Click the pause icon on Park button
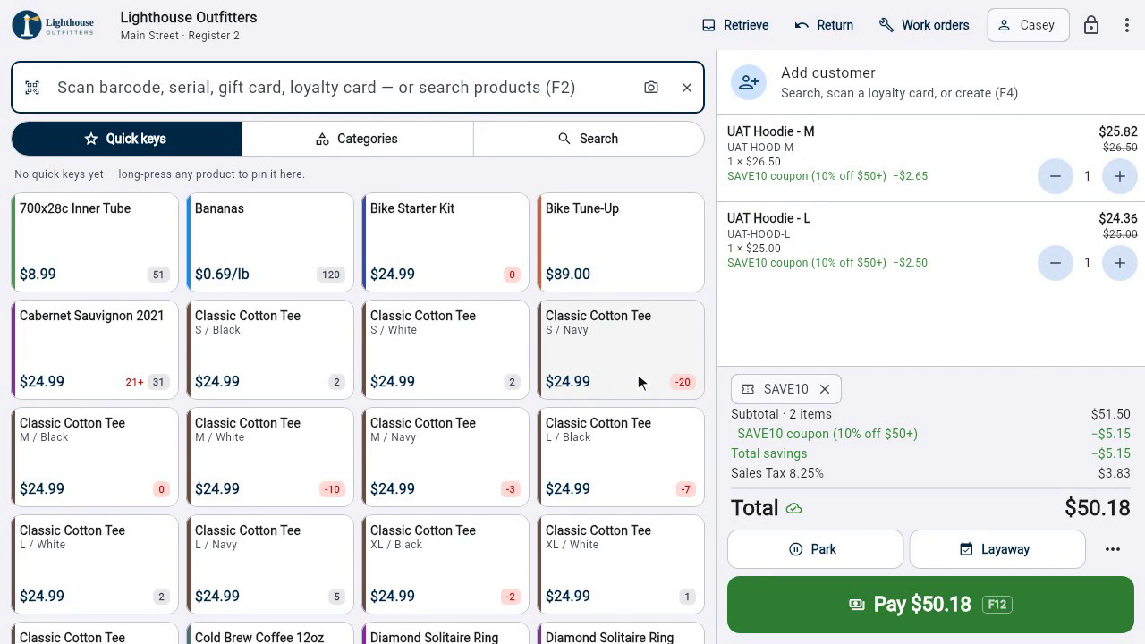The image size is (1145, 644). [x=796, y=549]
